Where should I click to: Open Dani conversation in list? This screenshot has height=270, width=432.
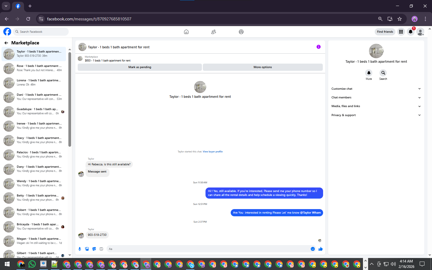[x=34, y=97]
